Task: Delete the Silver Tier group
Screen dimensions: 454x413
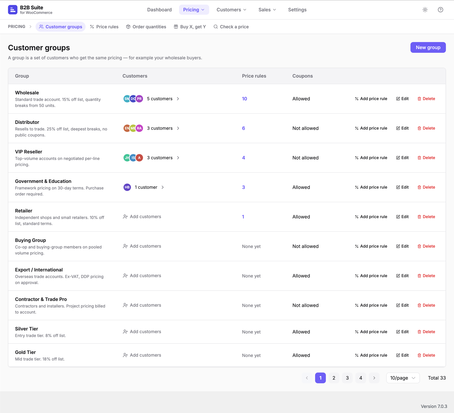Action: coord(426,332)
